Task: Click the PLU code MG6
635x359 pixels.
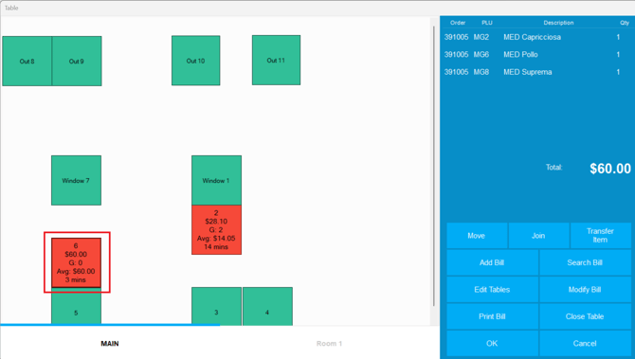Action: tap(481, 55)
